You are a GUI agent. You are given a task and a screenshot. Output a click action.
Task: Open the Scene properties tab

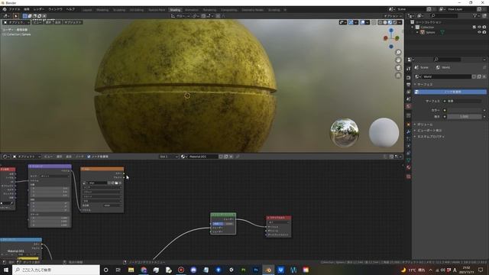[x=409, y=99]
